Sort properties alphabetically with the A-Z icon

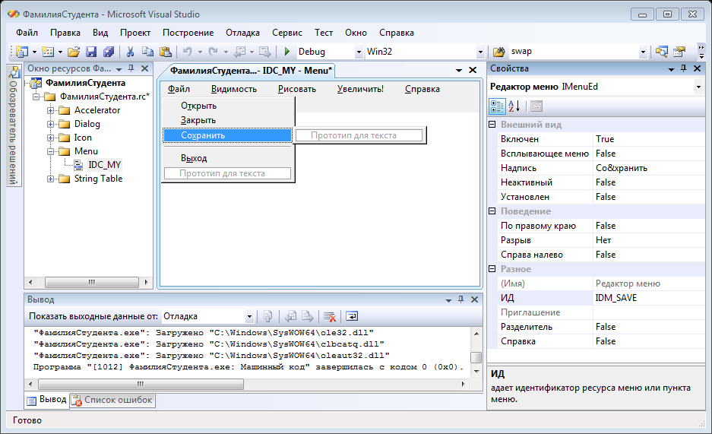click(514, 106)
